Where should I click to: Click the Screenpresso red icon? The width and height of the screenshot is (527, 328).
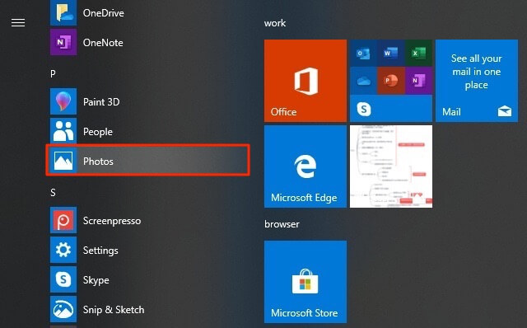click(x=63, y=220)
